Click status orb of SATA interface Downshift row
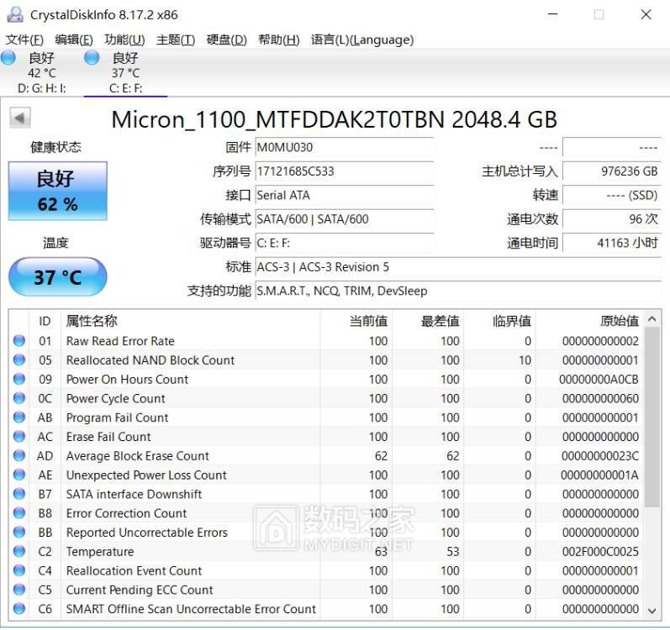The image size is (670, 630). pos(19,494)
